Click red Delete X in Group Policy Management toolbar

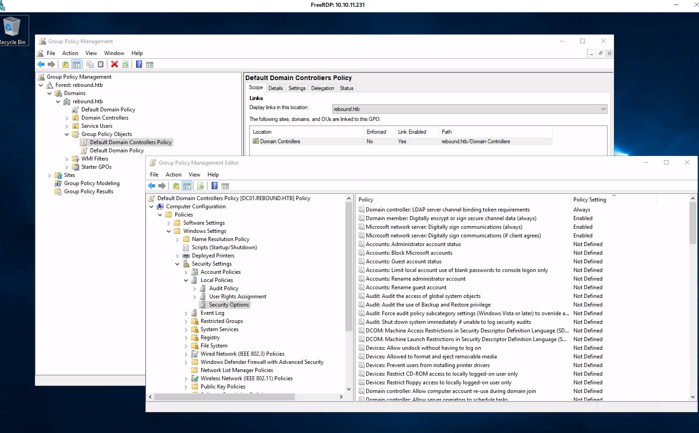pyautogui.click(x=115, y=65)
